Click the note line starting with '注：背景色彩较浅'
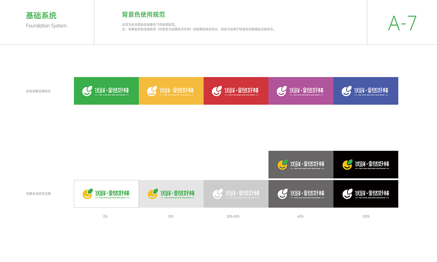 [199, 29]
